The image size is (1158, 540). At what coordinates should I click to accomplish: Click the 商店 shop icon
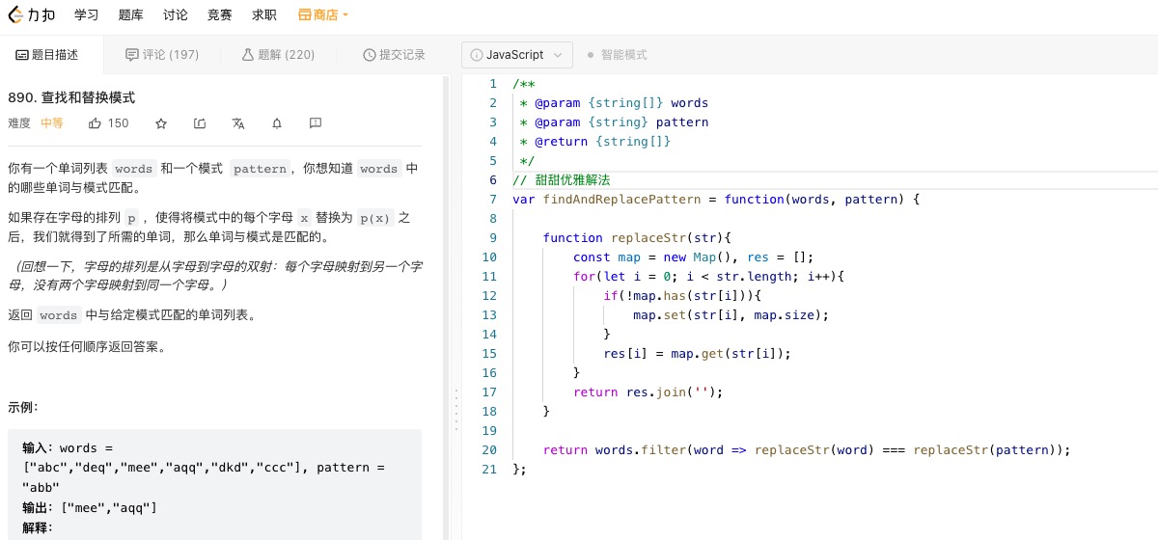[304, 14]
